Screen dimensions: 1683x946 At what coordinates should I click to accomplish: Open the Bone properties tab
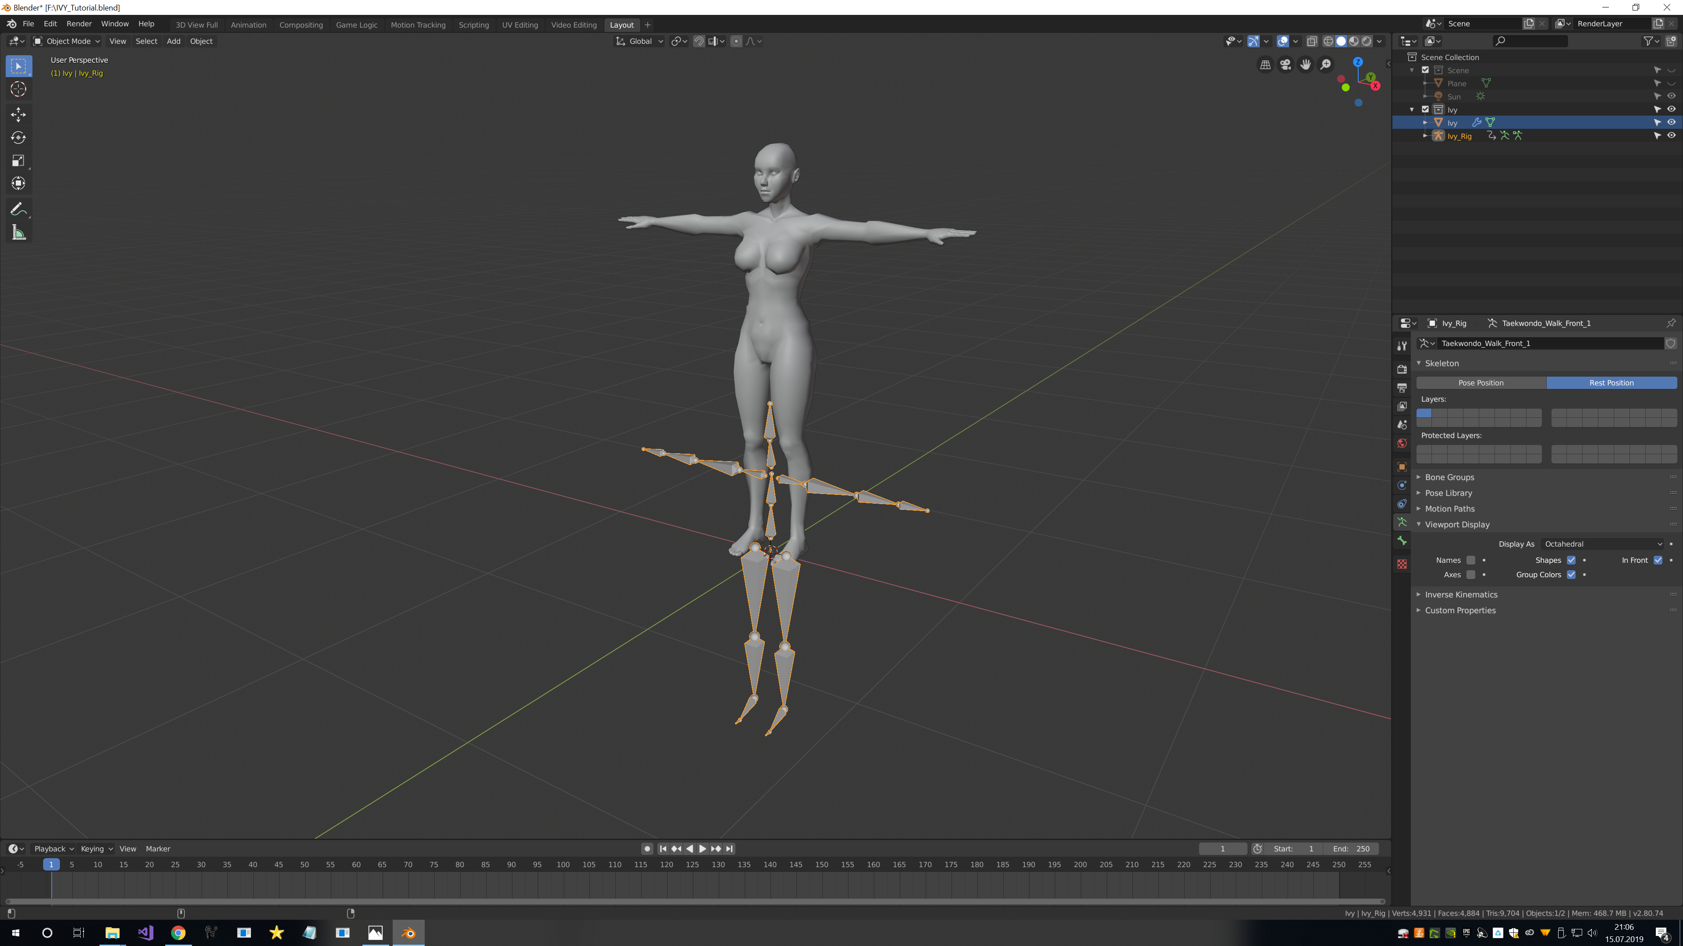tap(1402, 540)
